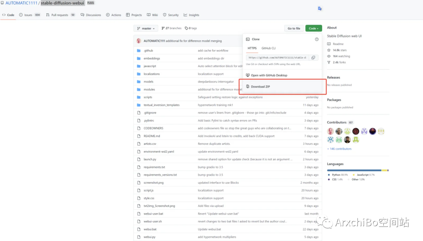Image resolution: width=423 pixels, height=241 pixels.
Task: Click the Readme book icon
Action: pos(329,44)
